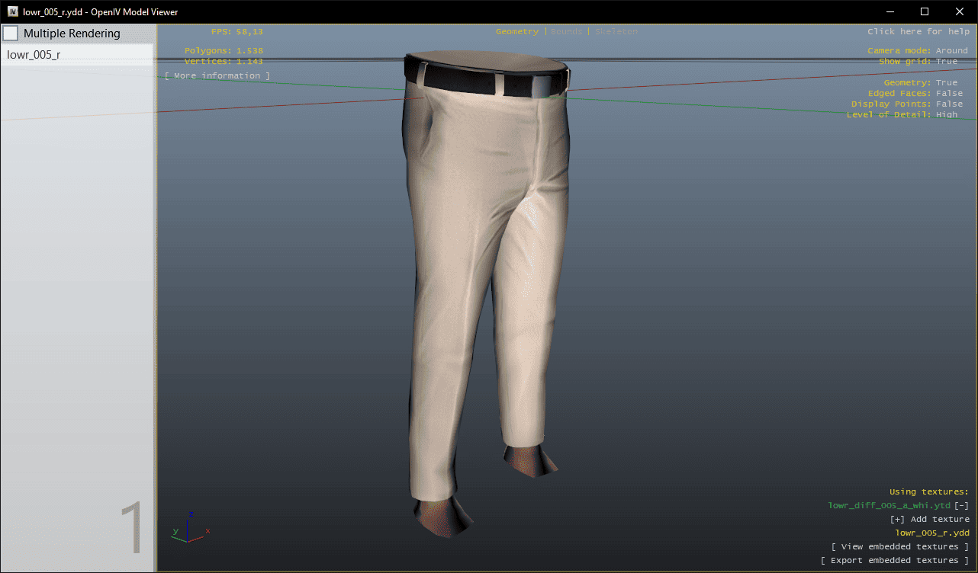This screenshot has width=978, height=573.
Task: Click the OpenIV app icon in title bar
Action: 13,12
